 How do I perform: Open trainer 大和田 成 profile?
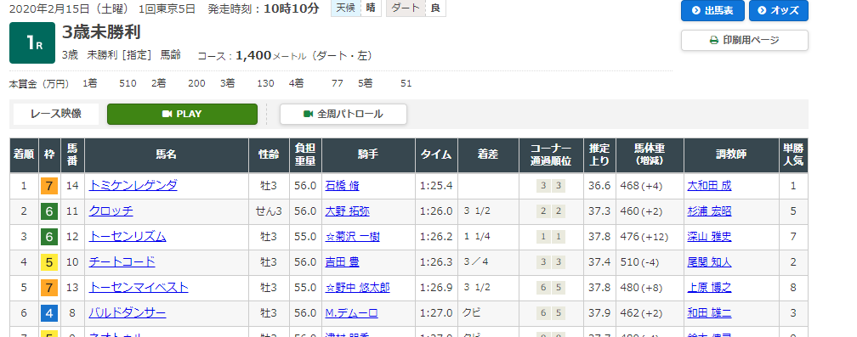709,186
